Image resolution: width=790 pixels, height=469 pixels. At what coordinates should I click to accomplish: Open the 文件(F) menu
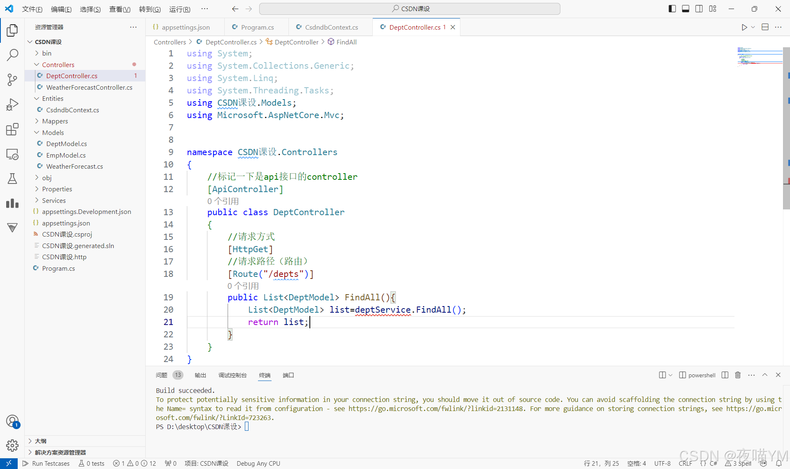point(32,9)
